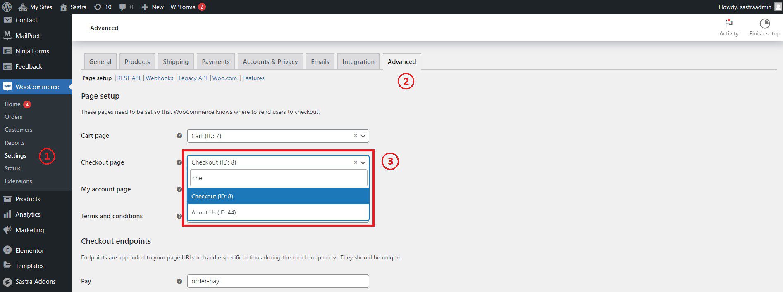Open the Cart page dropdown

point(278,136)
